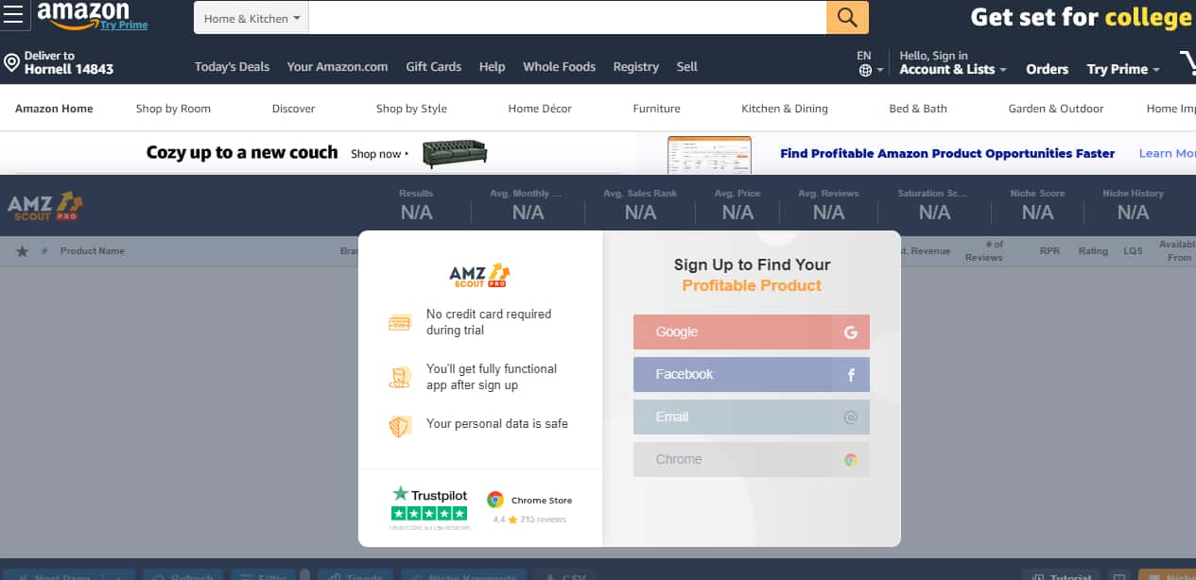This screenshot has height=580, width=1196.
Task: Click the delivery location pin icon
Action: (x=11, y=63)
